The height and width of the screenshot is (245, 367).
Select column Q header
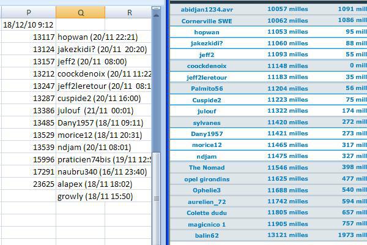(81, 12)
